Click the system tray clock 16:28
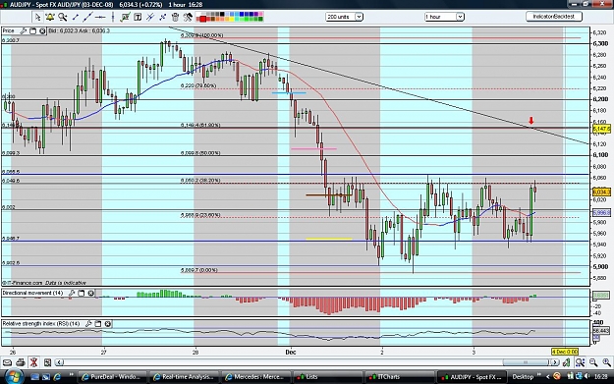The width and height of the screenshot is (614, 384). click(600, 377)
